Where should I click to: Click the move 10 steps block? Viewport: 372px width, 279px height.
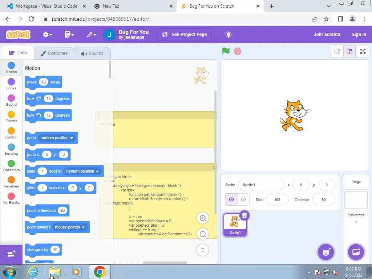click(x=31, y=82)
